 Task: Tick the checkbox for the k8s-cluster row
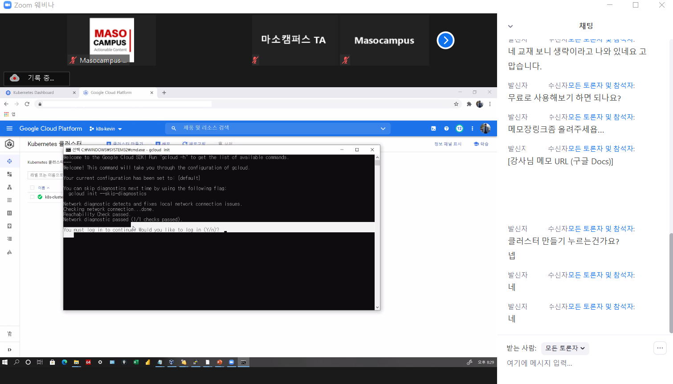[32, 197]
